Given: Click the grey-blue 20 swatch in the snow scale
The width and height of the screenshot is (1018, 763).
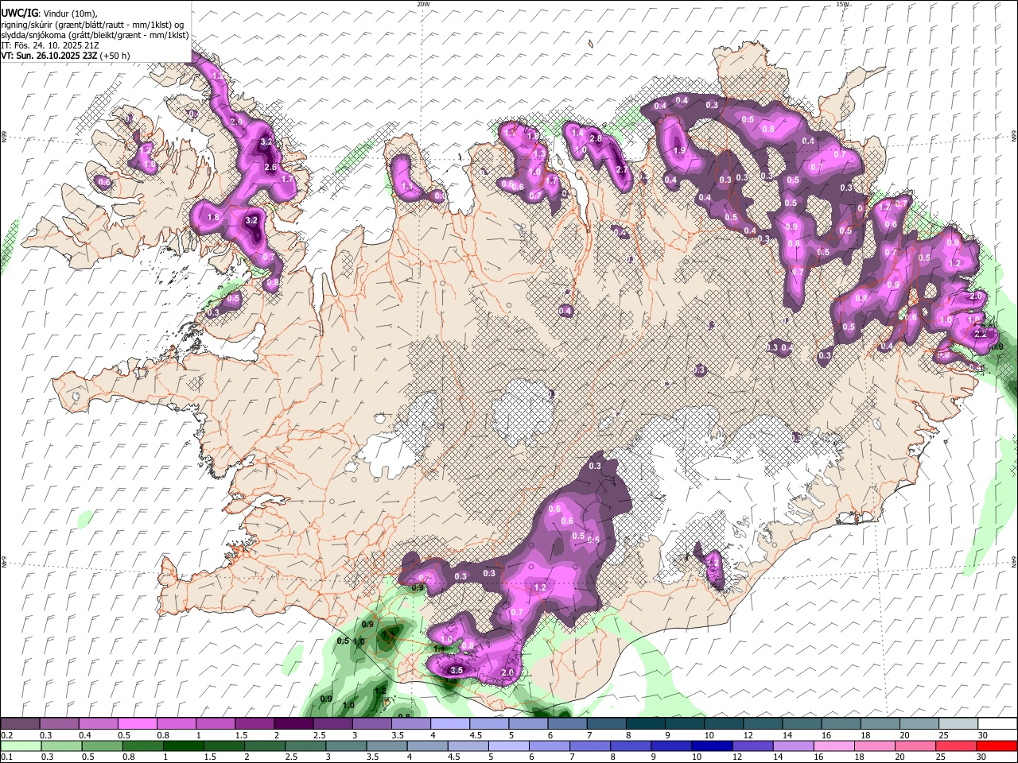Looking at the screenshot, I should [919, 724].
